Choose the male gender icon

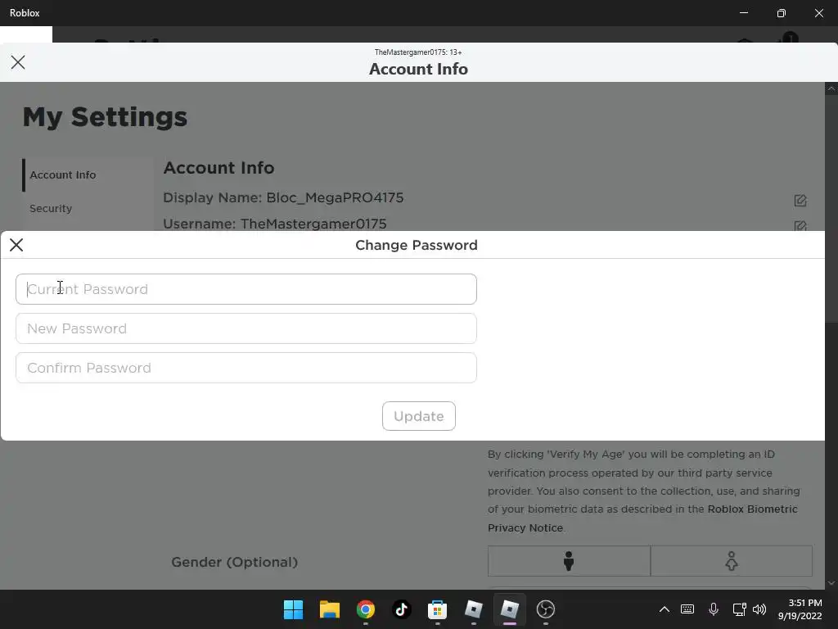570,561
